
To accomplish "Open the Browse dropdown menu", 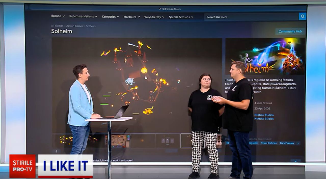I will pos(58,16).
